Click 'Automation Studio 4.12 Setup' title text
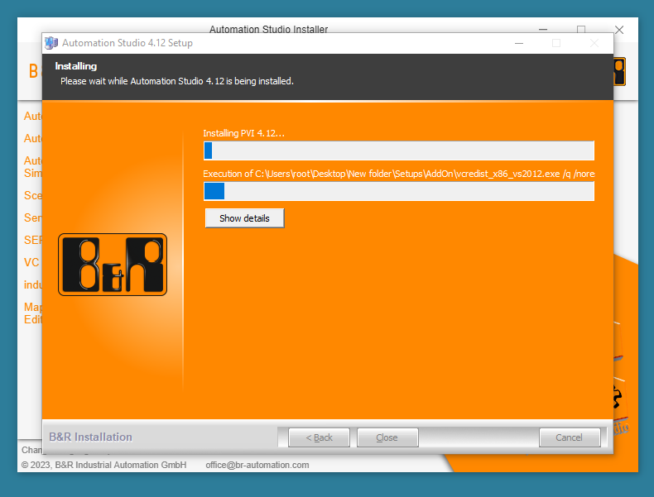This screenshot has width=654, height=497. tap(127, 43)
